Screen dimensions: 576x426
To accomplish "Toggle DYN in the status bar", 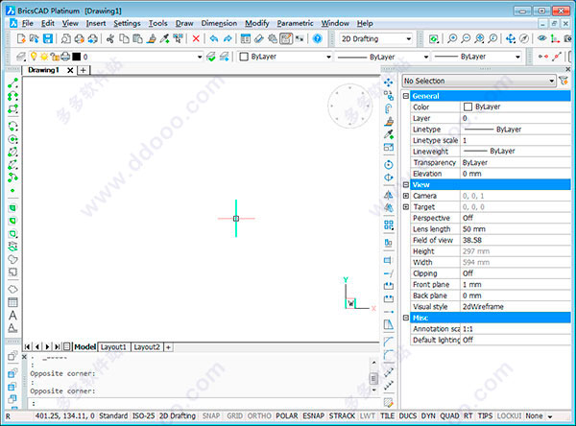I will 428,415.
